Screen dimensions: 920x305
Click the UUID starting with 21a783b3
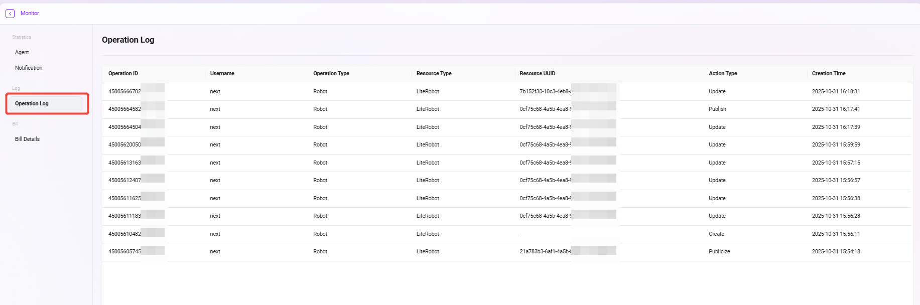click(545, 252)
